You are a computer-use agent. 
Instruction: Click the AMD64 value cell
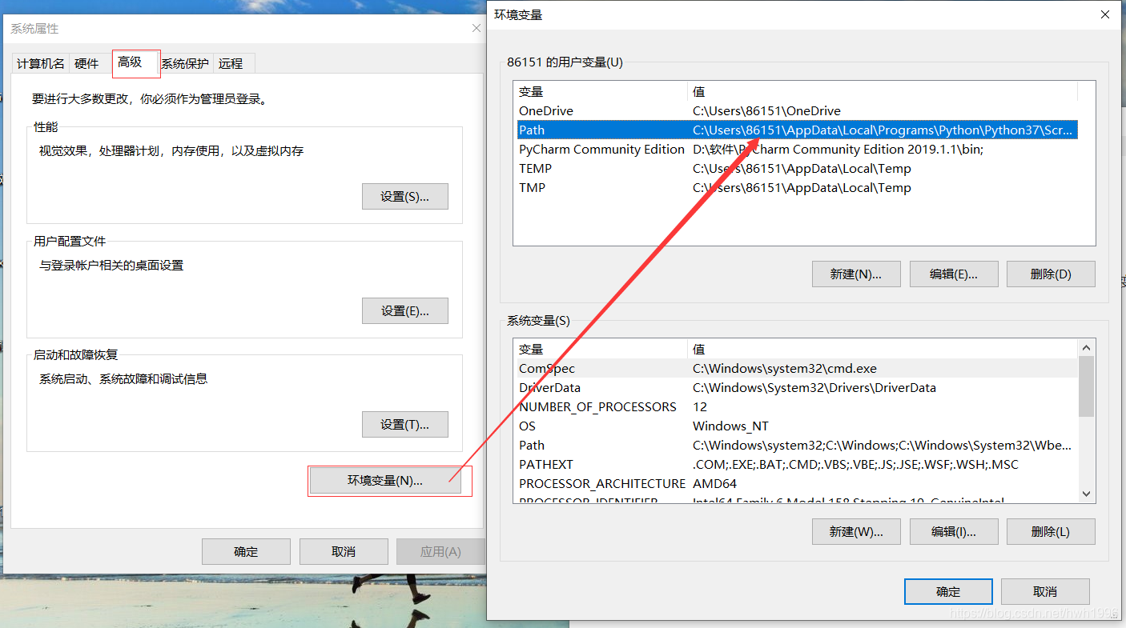[714, 484]
